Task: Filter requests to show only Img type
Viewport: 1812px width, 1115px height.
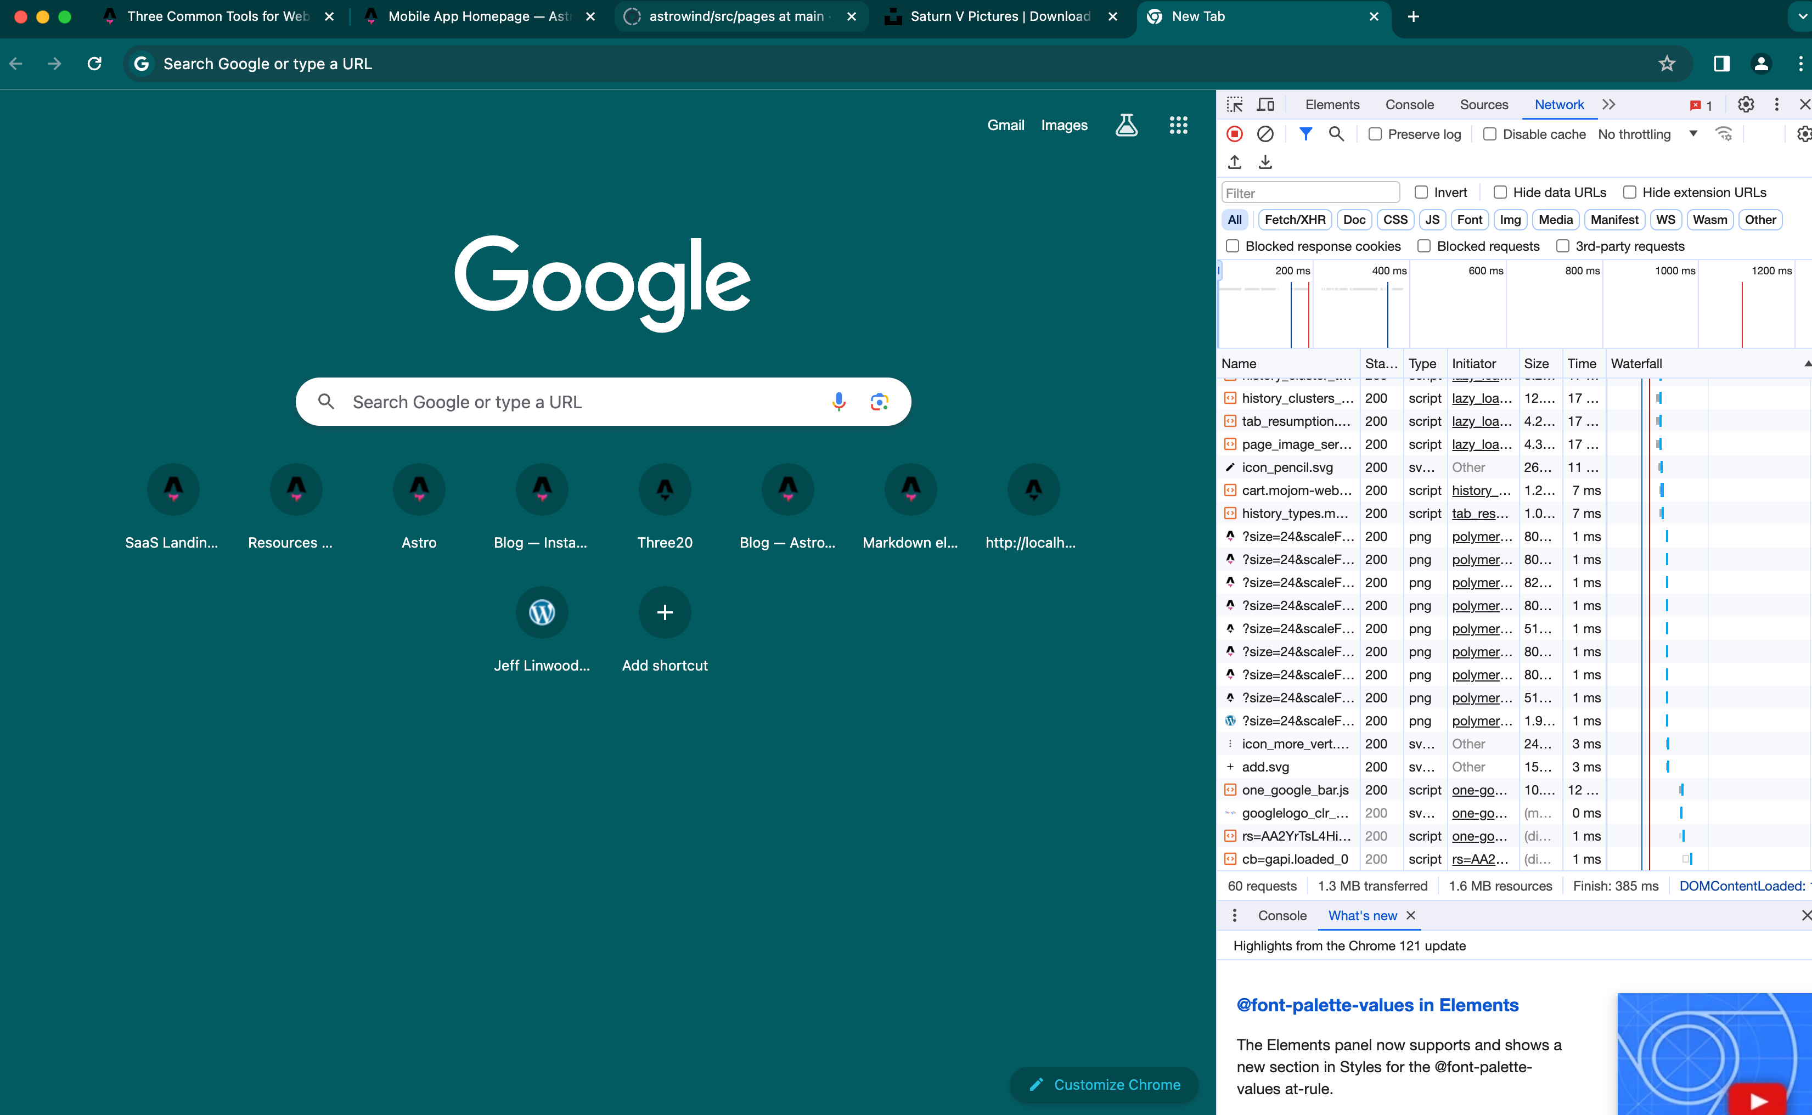Action: 1510,219
